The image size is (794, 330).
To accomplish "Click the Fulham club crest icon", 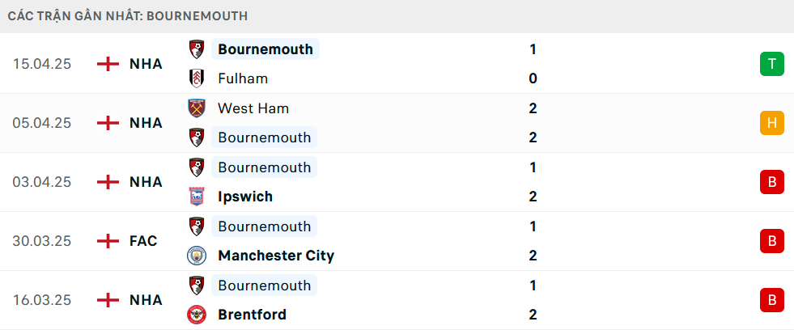I will tap(195, 78).
